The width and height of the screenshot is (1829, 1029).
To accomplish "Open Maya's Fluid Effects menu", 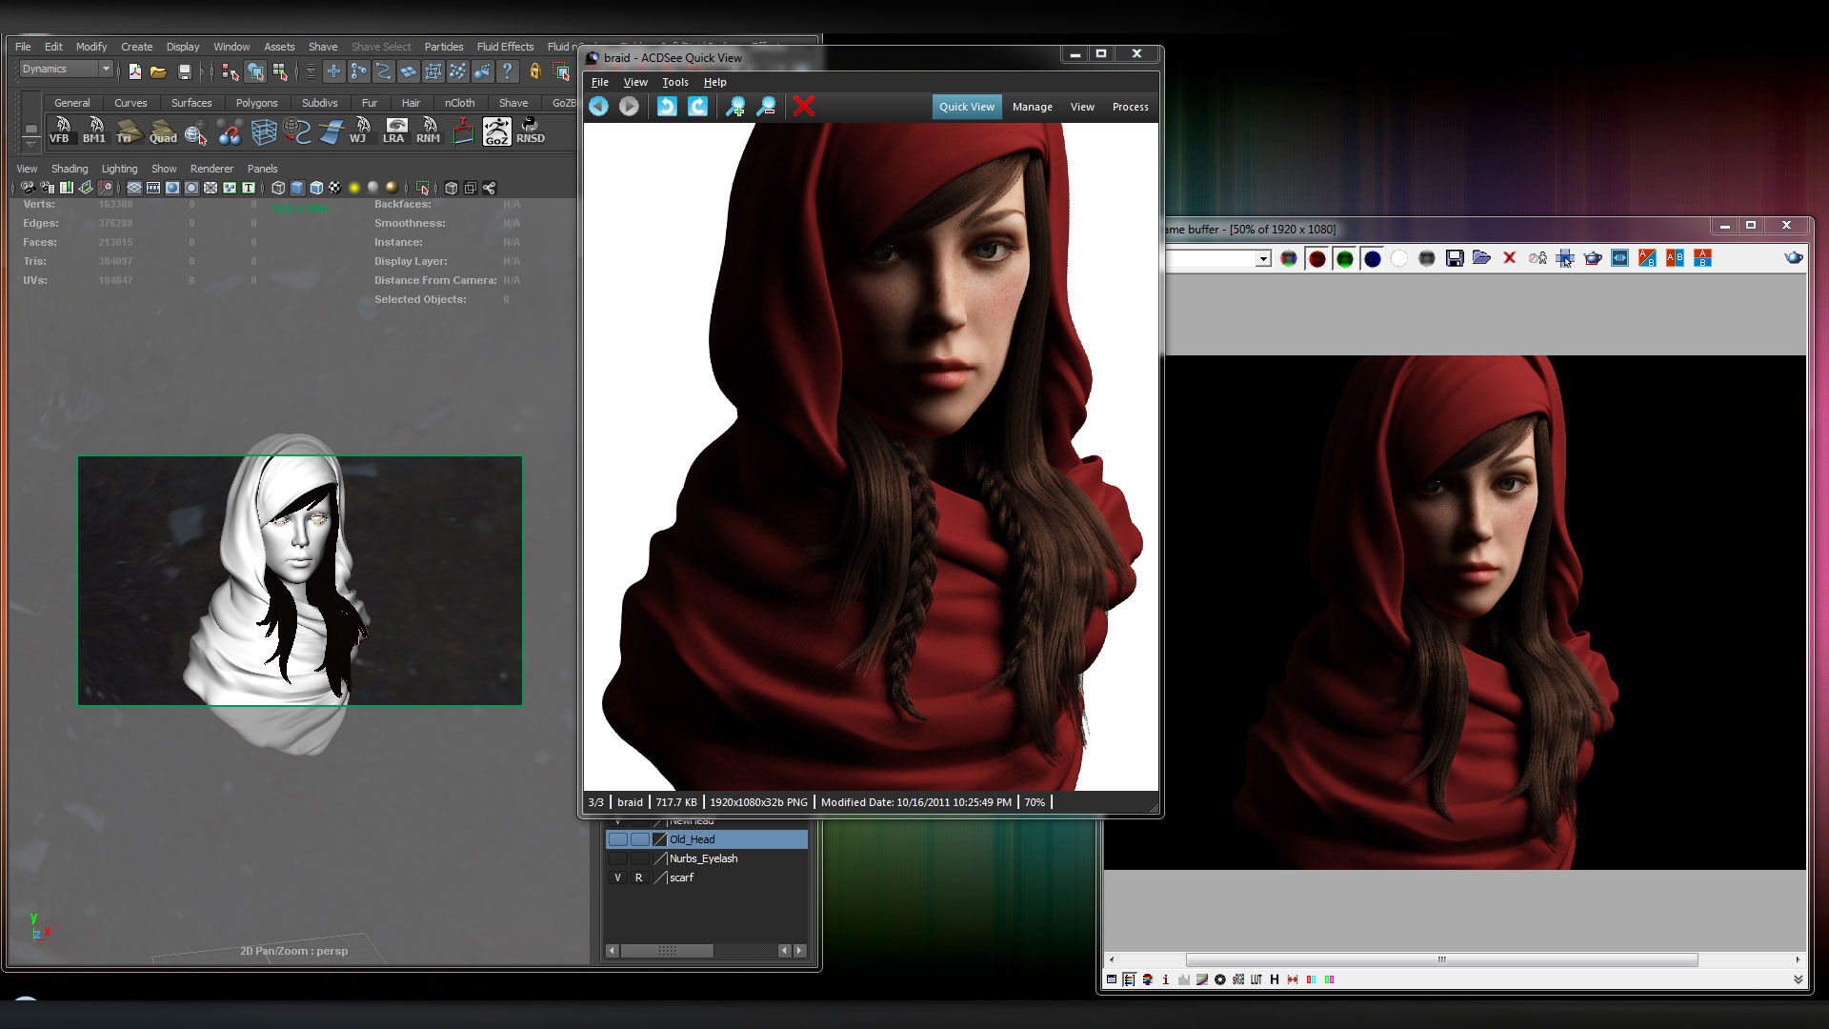I will (505, 47).
